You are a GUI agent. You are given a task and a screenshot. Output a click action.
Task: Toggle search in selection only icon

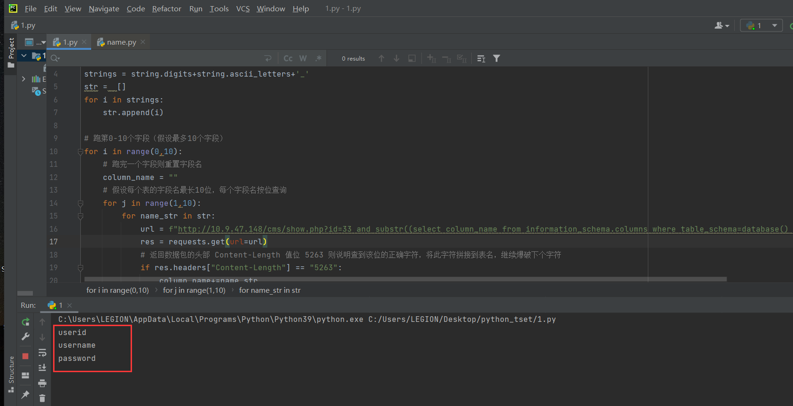[412, 58]
